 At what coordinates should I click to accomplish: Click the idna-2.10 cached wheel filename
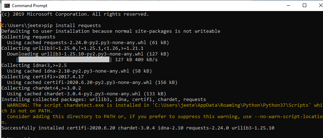pos(86,71)
